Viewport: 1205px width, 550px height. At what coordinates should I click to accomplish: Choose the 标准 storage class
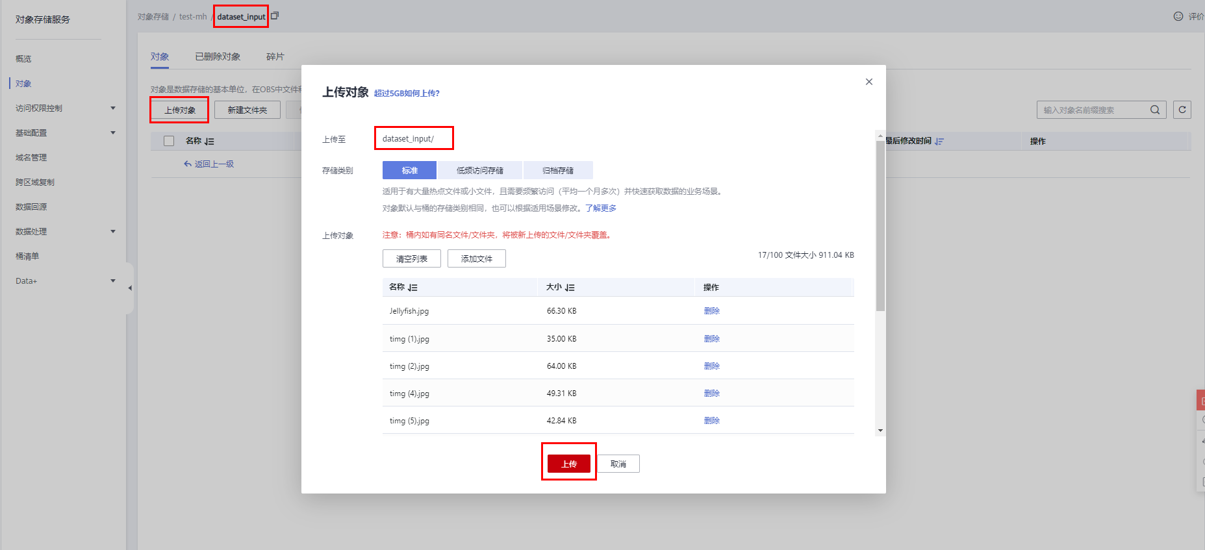410,170
